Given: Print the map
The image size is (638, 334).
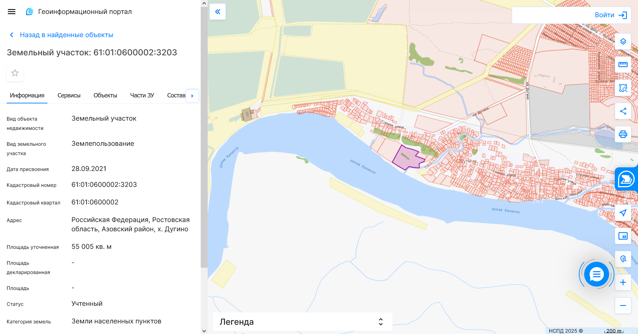Looking at the screenshot, I should (x=623, y=135).
